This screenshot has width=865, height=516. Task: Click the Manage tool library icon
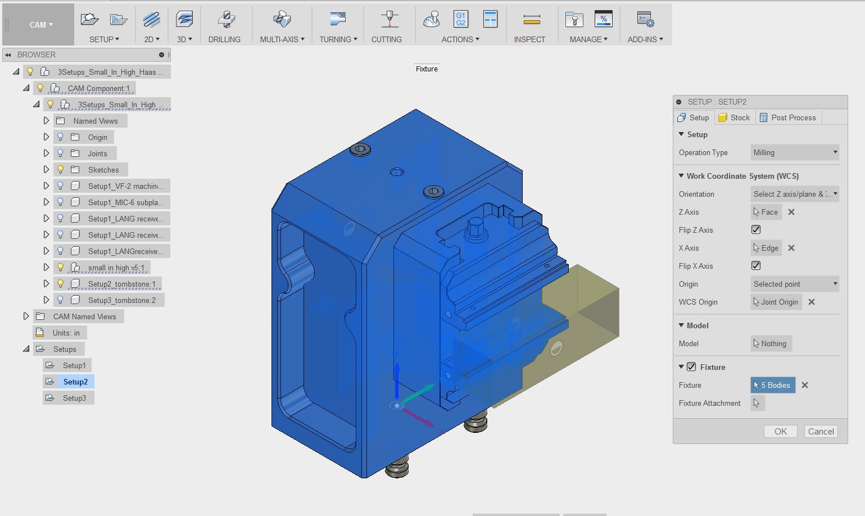pos(573,20)
